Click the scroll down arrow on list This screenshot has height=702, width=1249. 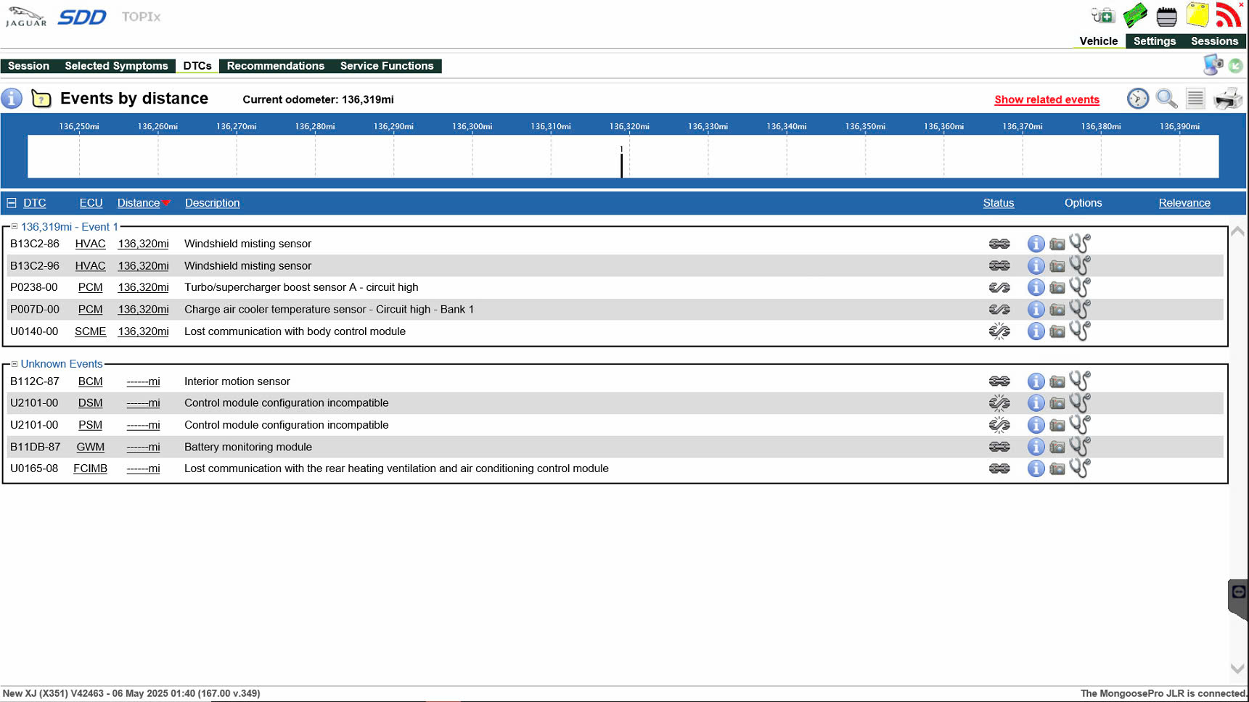1237,669
